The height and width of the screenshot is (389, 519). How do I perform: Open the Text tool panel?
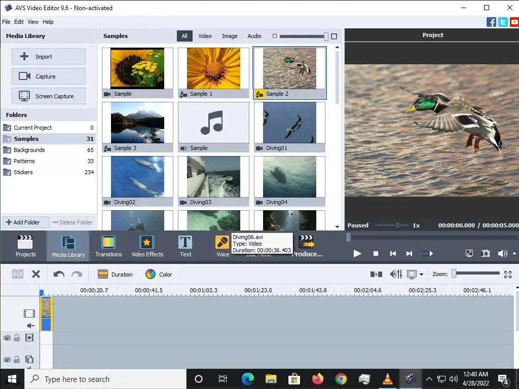coord(186,246)
